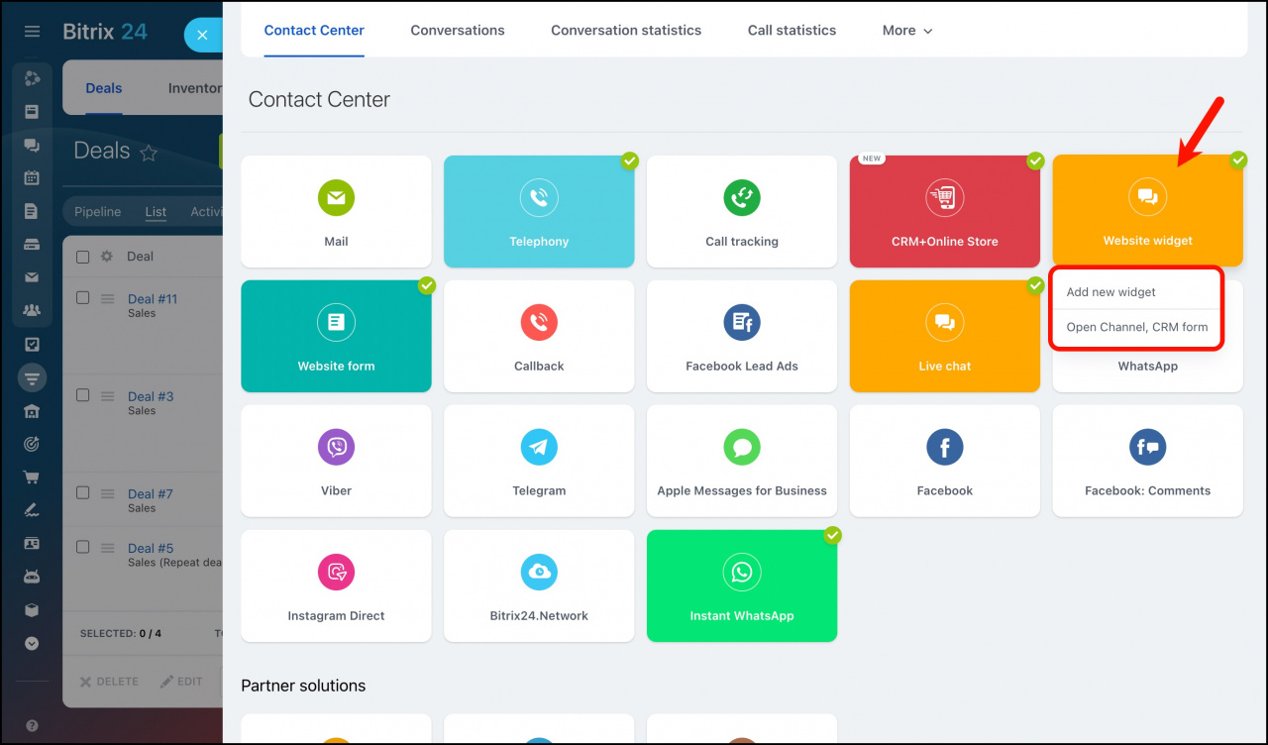Open the Deal #7 link

151,493
